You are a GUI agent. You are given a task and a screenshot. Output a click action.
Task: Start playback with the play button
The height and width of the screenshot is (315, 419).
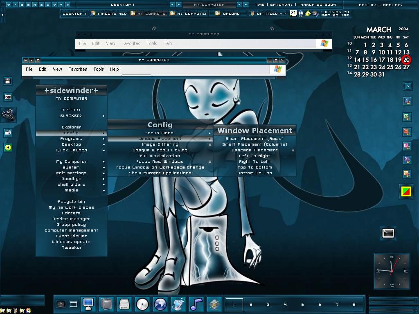click(x=15, y=4)
